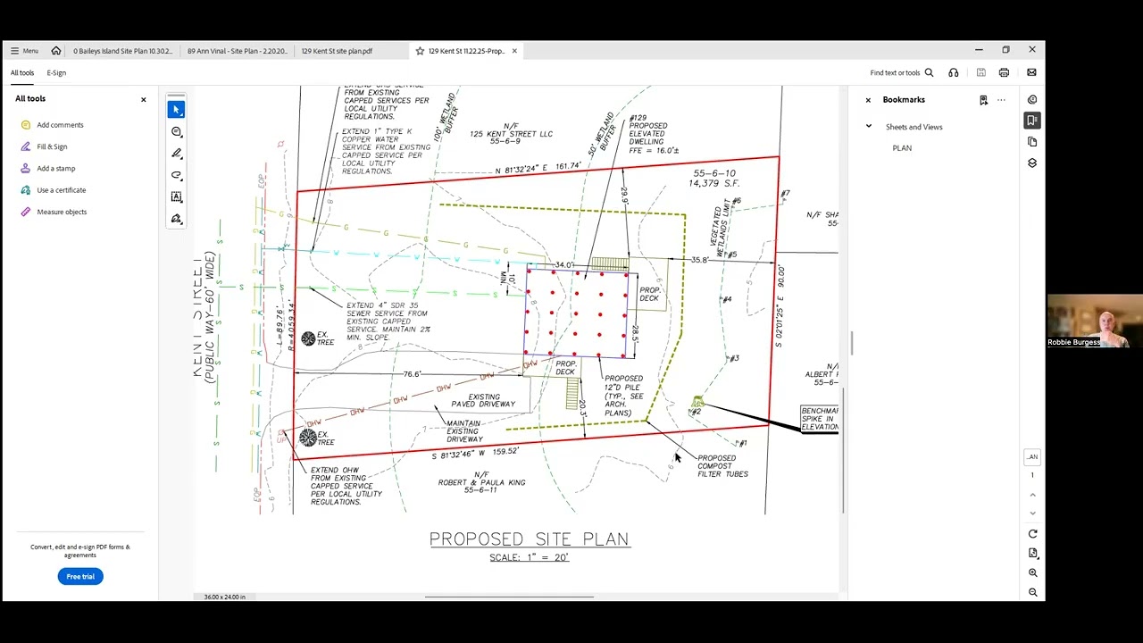Toggle the Bookmarks panel icon
Screen dimensions: 1143x643
tap(1032, 120)
